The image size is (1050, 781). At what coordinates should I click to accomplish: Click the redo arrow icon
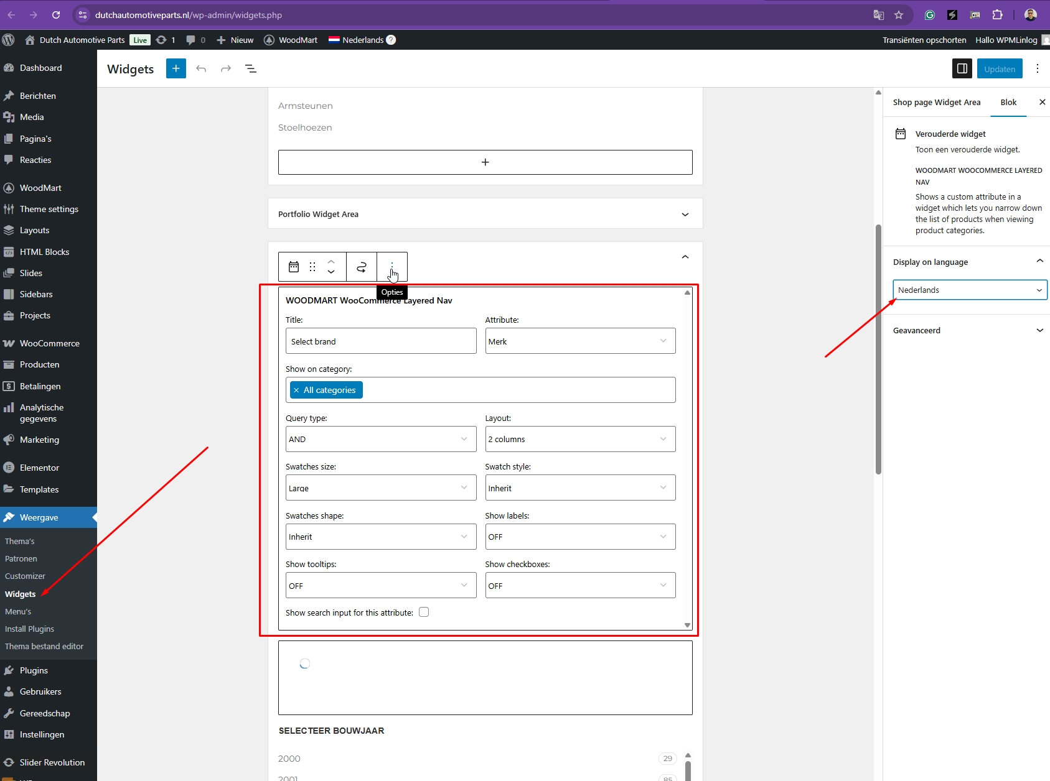[x=226, y=68]
